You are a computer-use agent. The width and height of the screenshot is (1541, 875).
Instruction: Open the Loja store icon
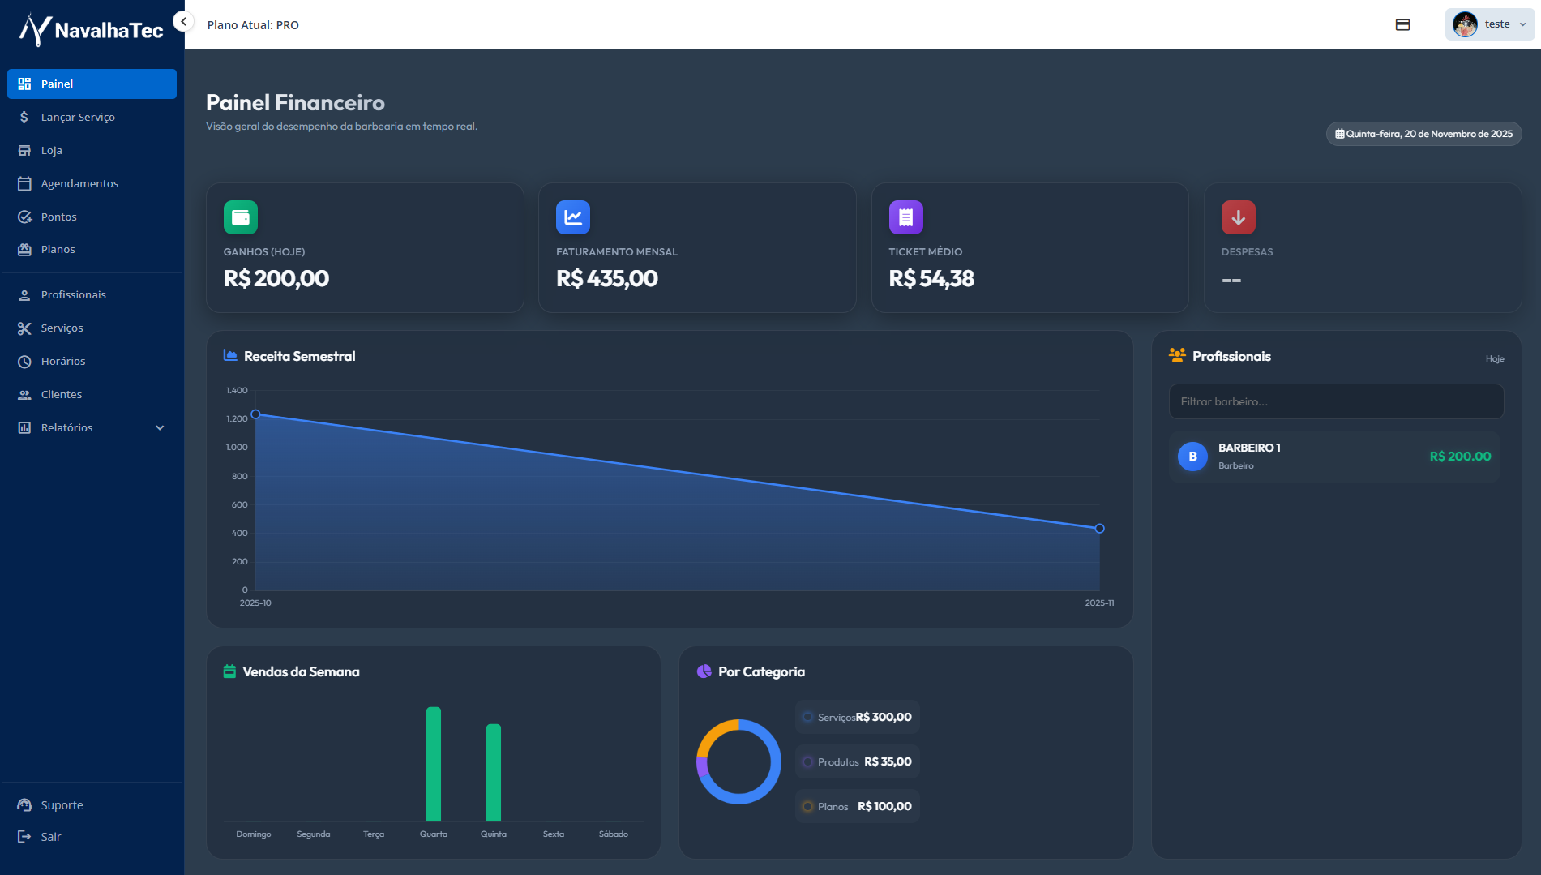point(25,150)
